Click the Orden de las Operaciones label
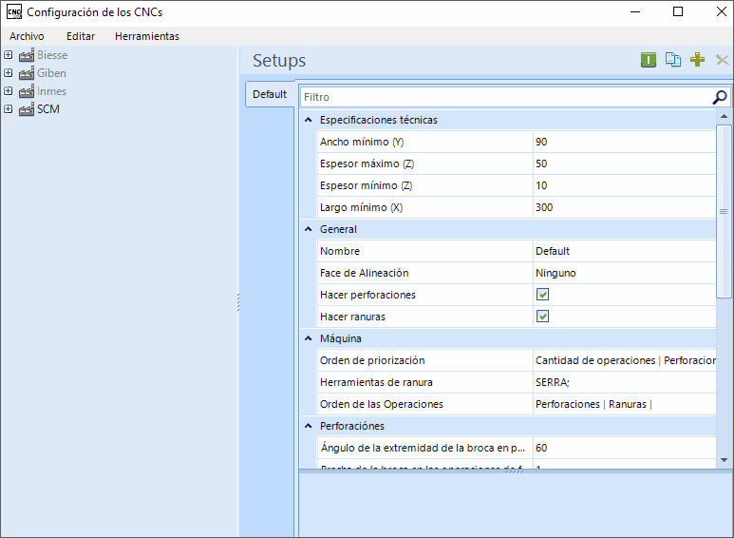This screenshot has width=734, height=538. pyautogui.click(x=382, y=404)
